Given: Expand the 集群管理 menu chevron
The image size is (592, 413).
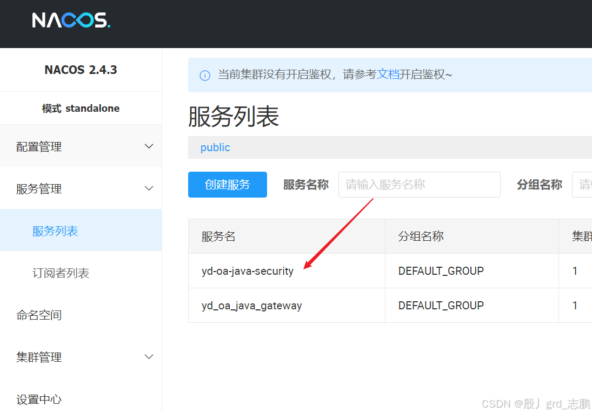Looking at the screenshot, I should coord(149,357).
